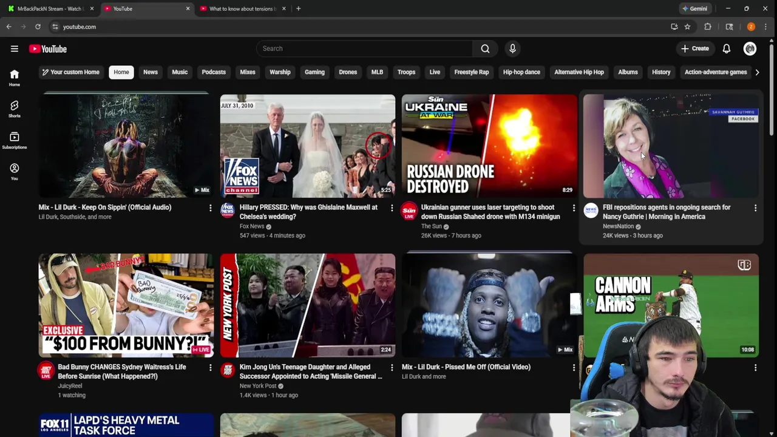Open the Chrome profile icon
Image resolution: width=777 pixels, height=437 pixels.
click(751, 27)
